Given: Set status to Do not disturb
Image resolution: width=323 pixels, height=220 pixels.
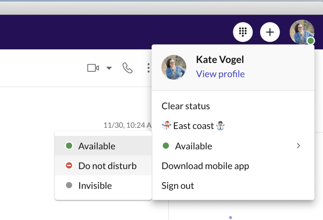Looking at the screenshot, I should click(x=107, y=166).
